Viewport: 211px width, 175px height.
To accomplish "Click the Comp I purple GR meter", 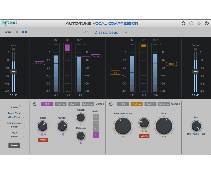I will pos(68,68).
